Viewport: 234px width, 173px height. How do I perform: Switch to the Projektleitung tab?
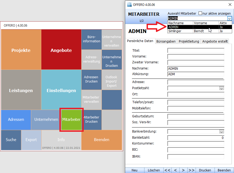click(189, 42)
